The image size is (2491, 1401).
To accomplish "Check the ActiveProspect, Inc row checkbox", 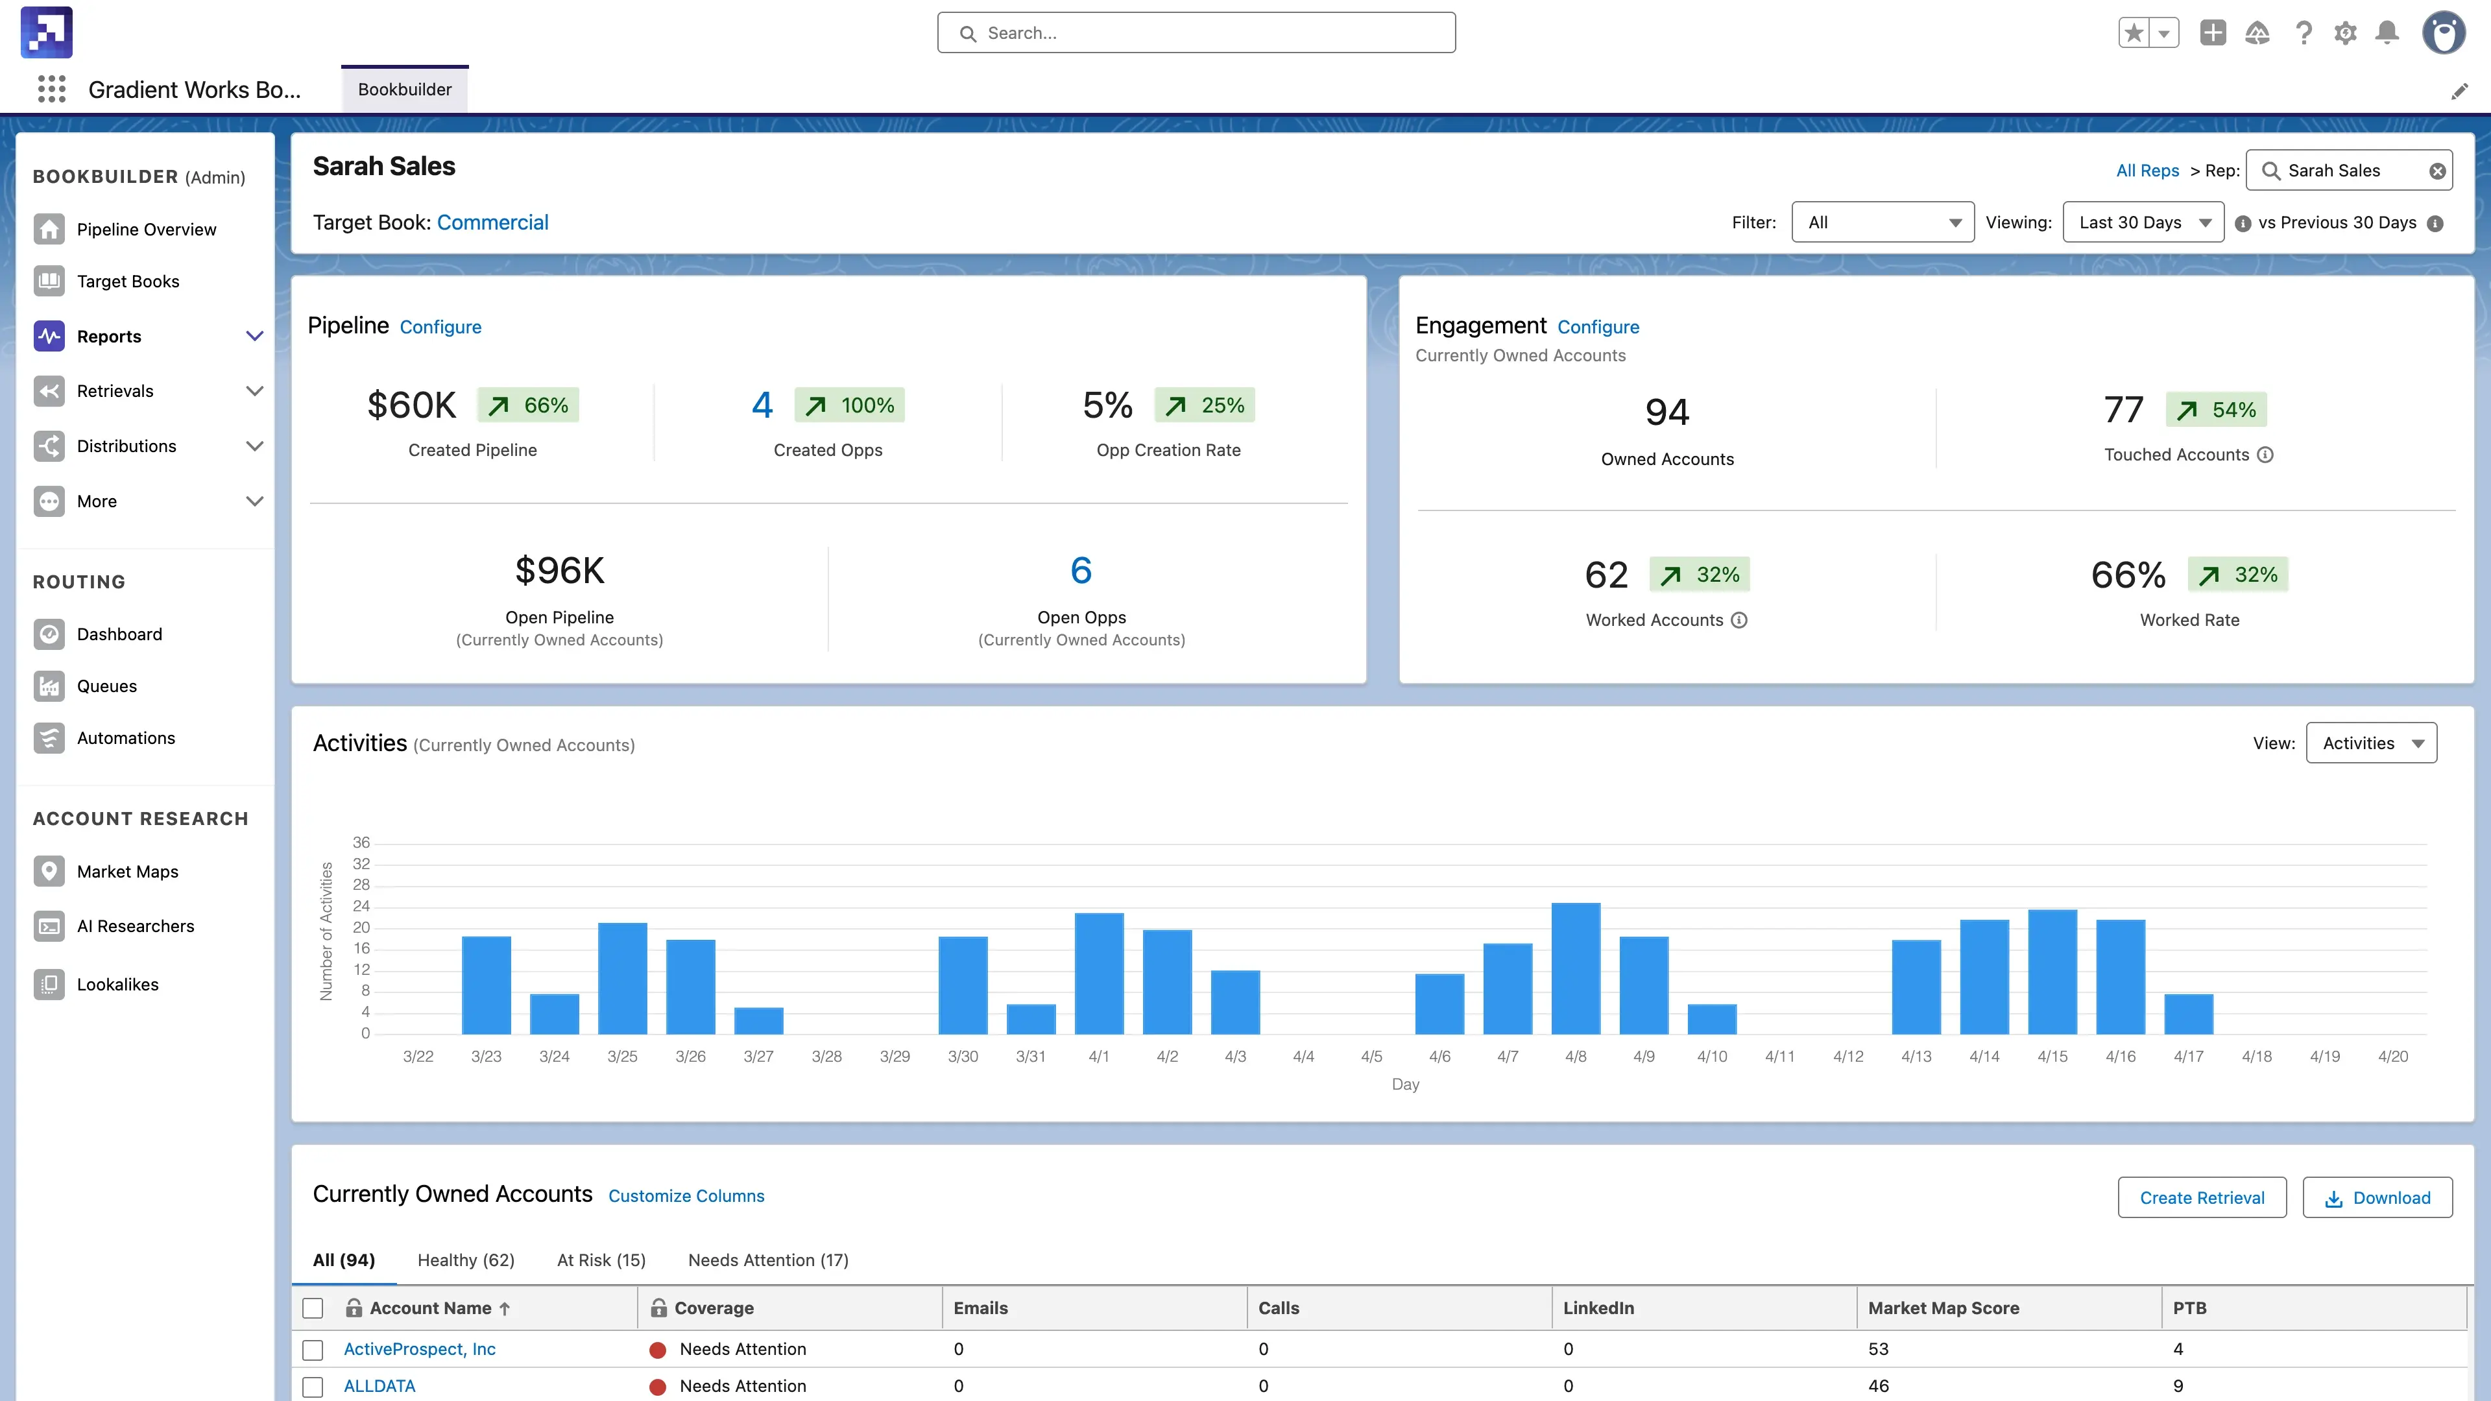I will [312, 1350].
